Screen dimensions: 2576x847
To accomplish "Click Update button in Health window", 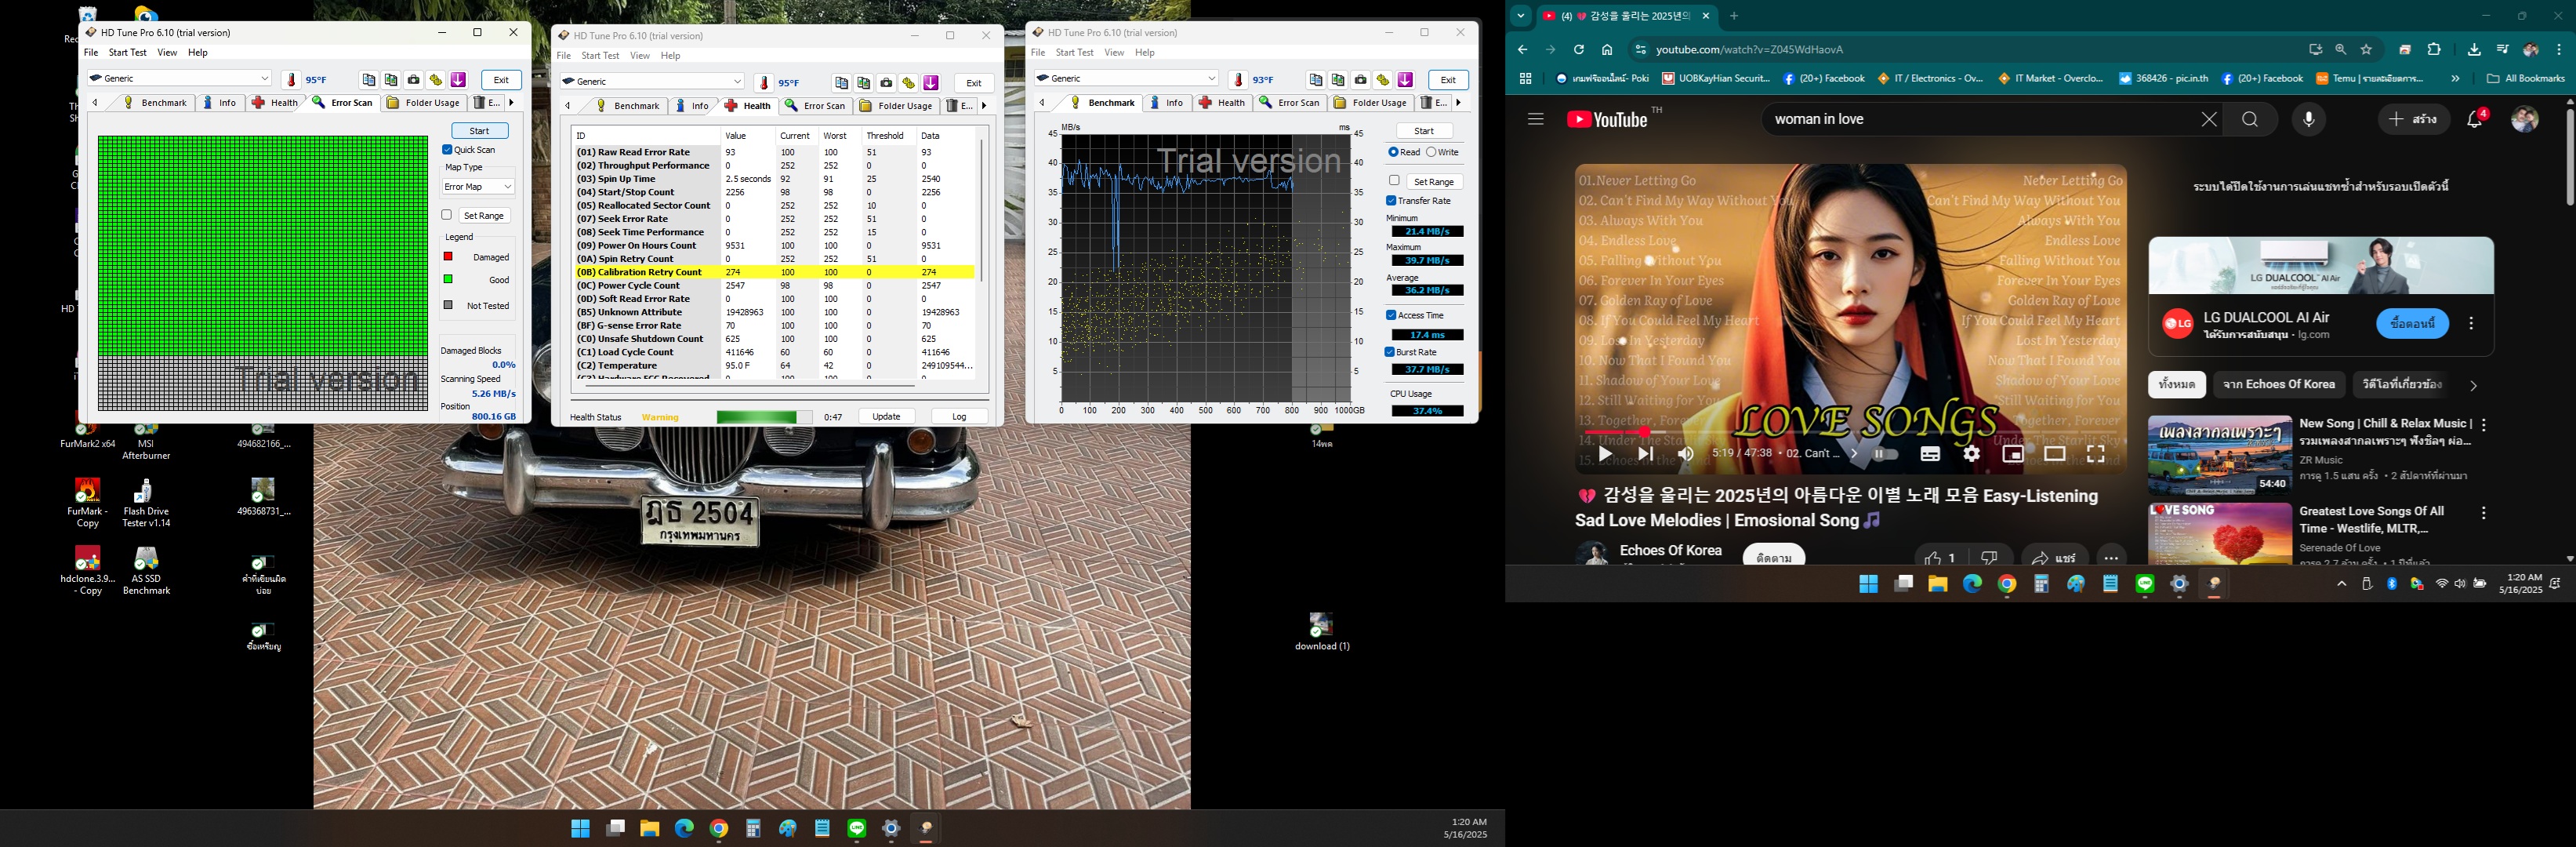I will 886,416.
